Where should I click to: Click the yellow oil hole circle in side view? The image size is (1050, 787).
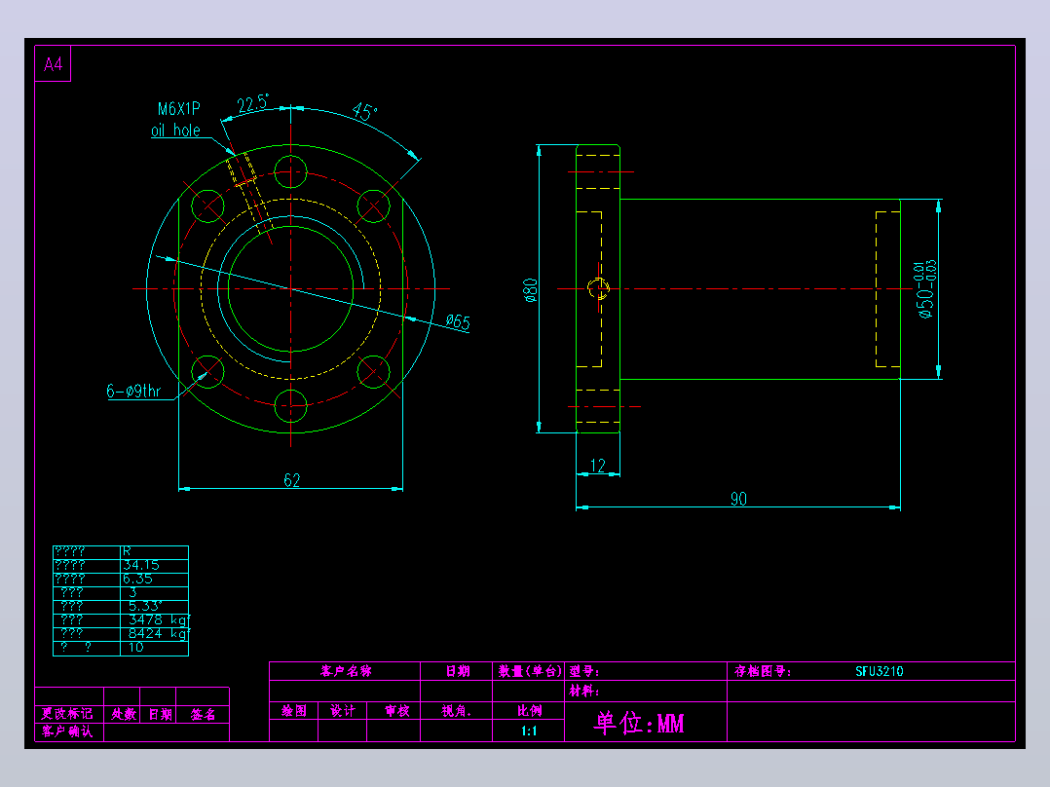pyautogui.click(x=598, y=288)
